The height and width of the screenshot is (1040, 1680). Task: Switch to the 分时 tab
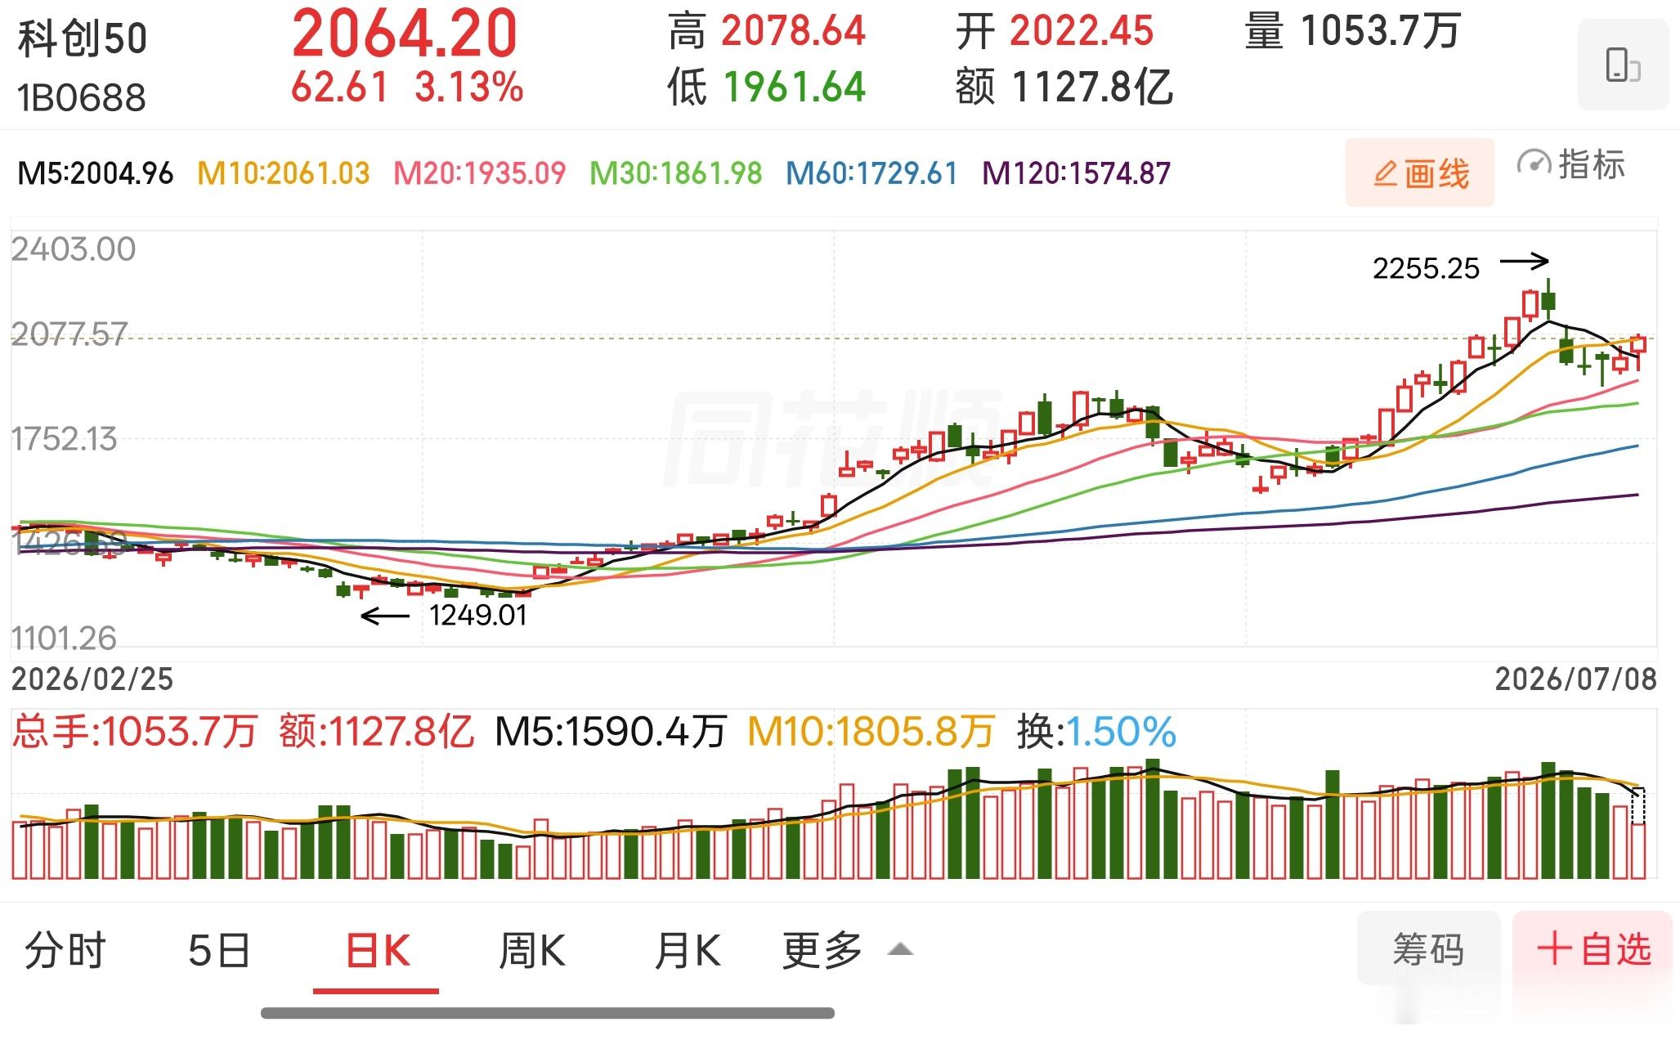click(65, 951)
